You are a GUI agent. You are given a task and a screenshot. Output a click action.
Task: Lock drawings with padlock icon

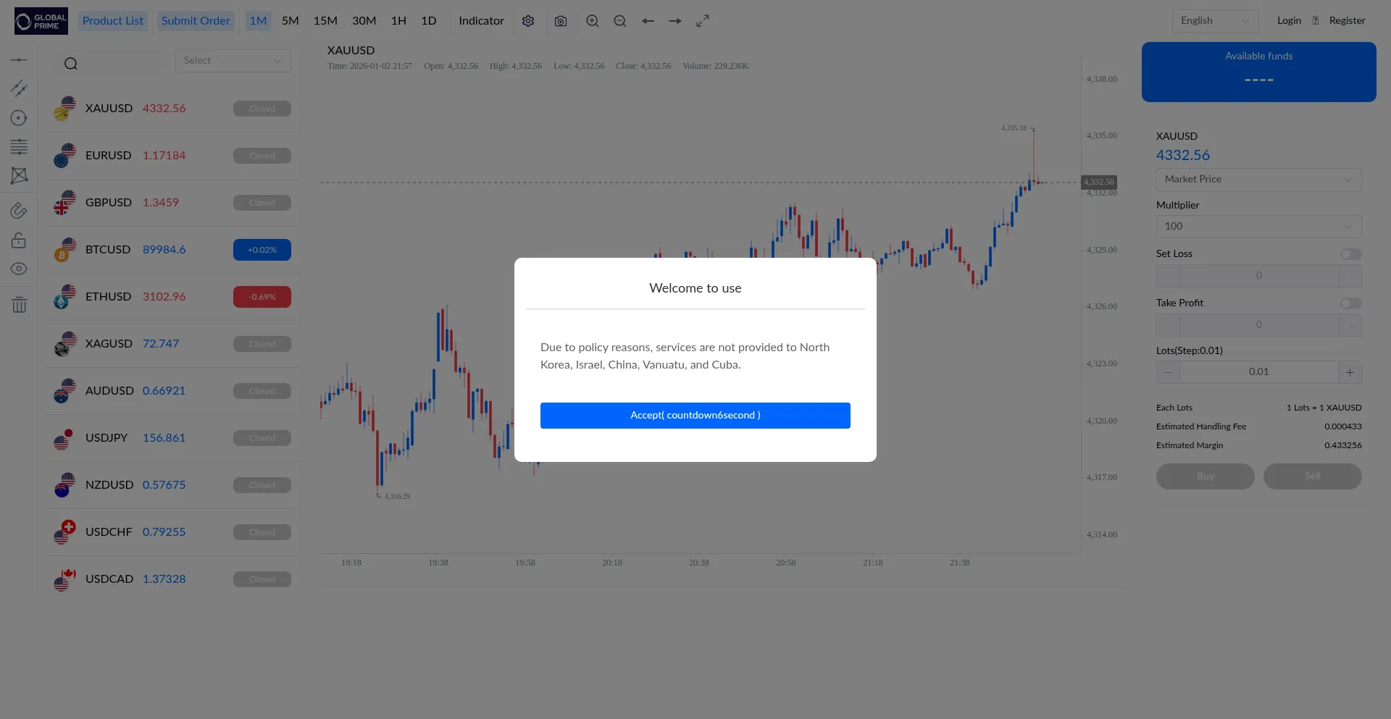point(19,240)
